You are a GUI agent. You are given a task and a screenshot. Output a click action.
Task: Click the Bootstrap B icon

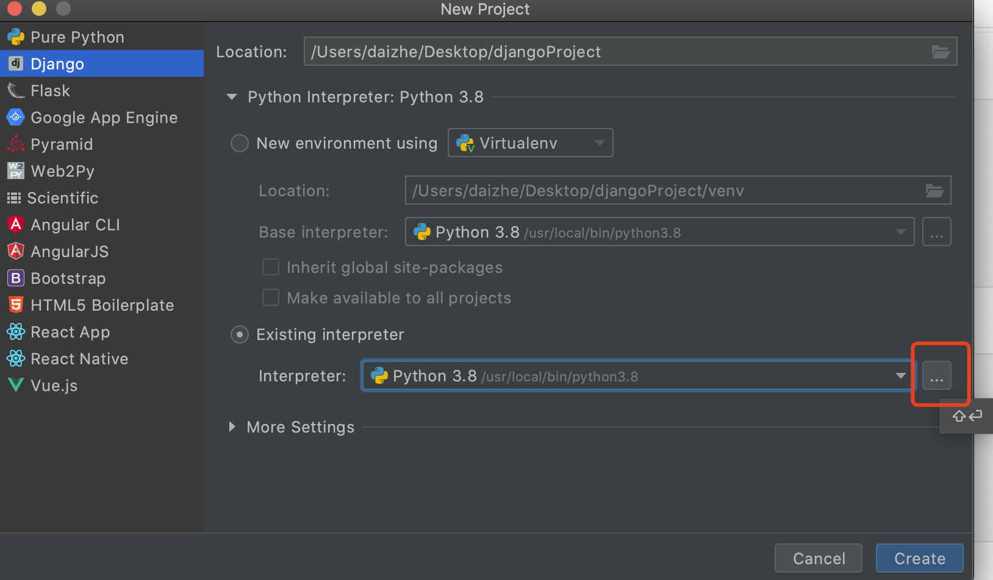16,278
